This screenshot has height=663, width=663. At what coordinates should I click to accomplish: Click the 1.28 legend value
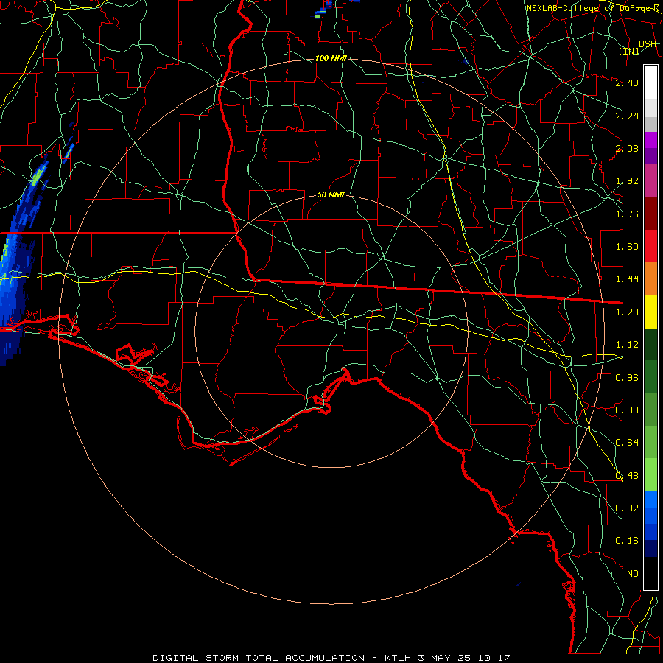(627, 312)
